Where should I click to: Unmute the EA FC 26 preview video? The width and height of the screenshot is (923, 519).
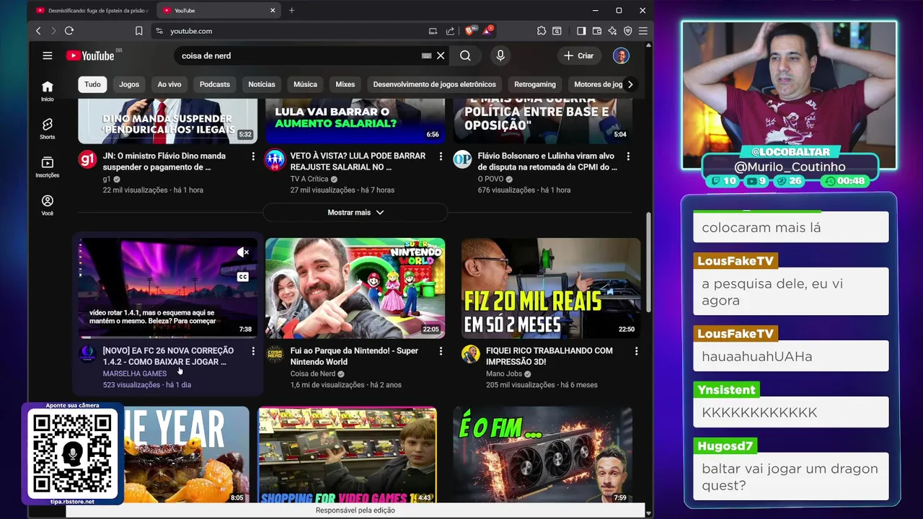(243, 252)
